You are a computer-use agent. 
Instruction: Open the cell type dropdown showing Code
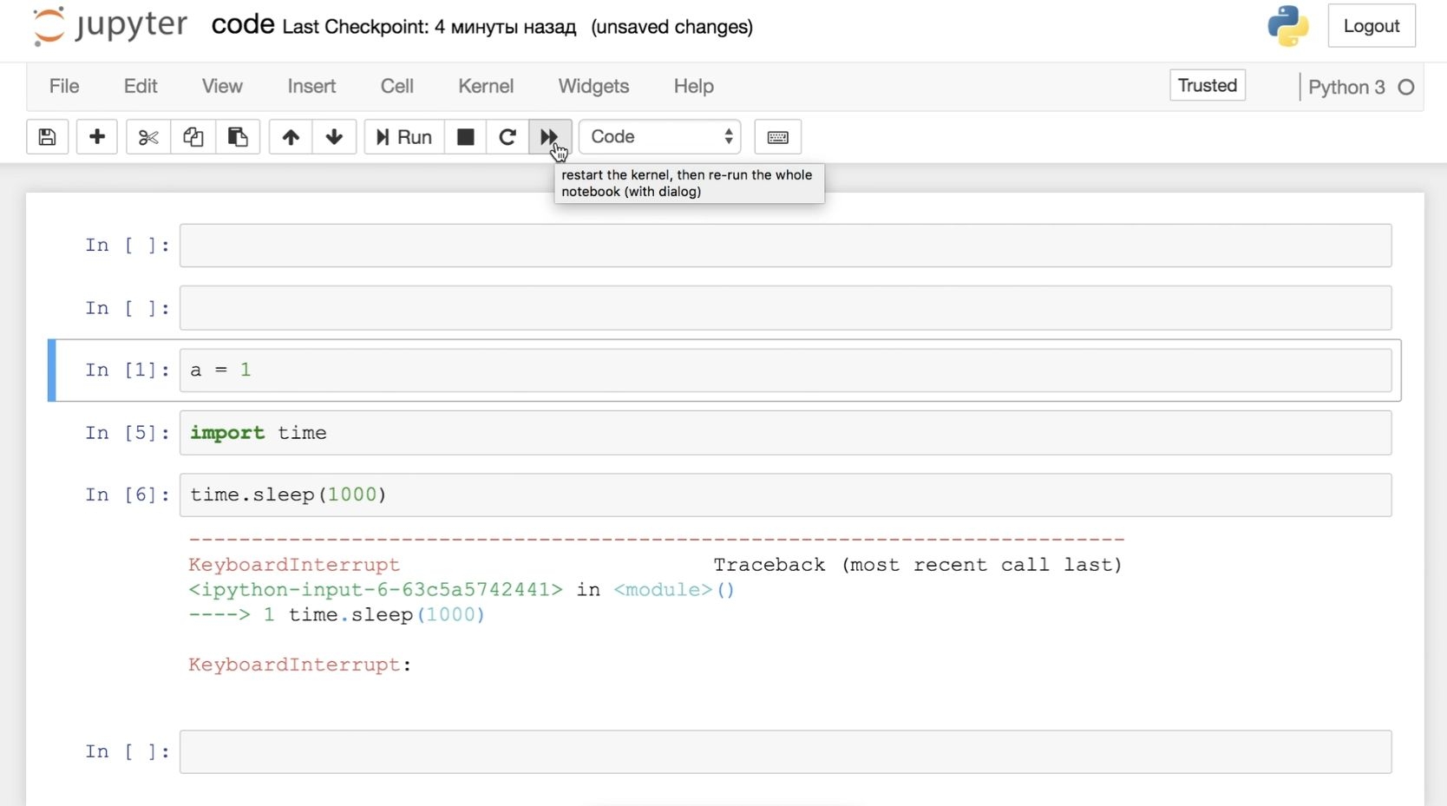pyautogui.click(x=659, y=137)
